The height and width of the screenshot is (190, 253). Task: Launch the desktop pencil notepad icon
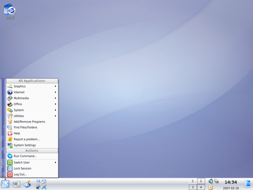point(27,184)
